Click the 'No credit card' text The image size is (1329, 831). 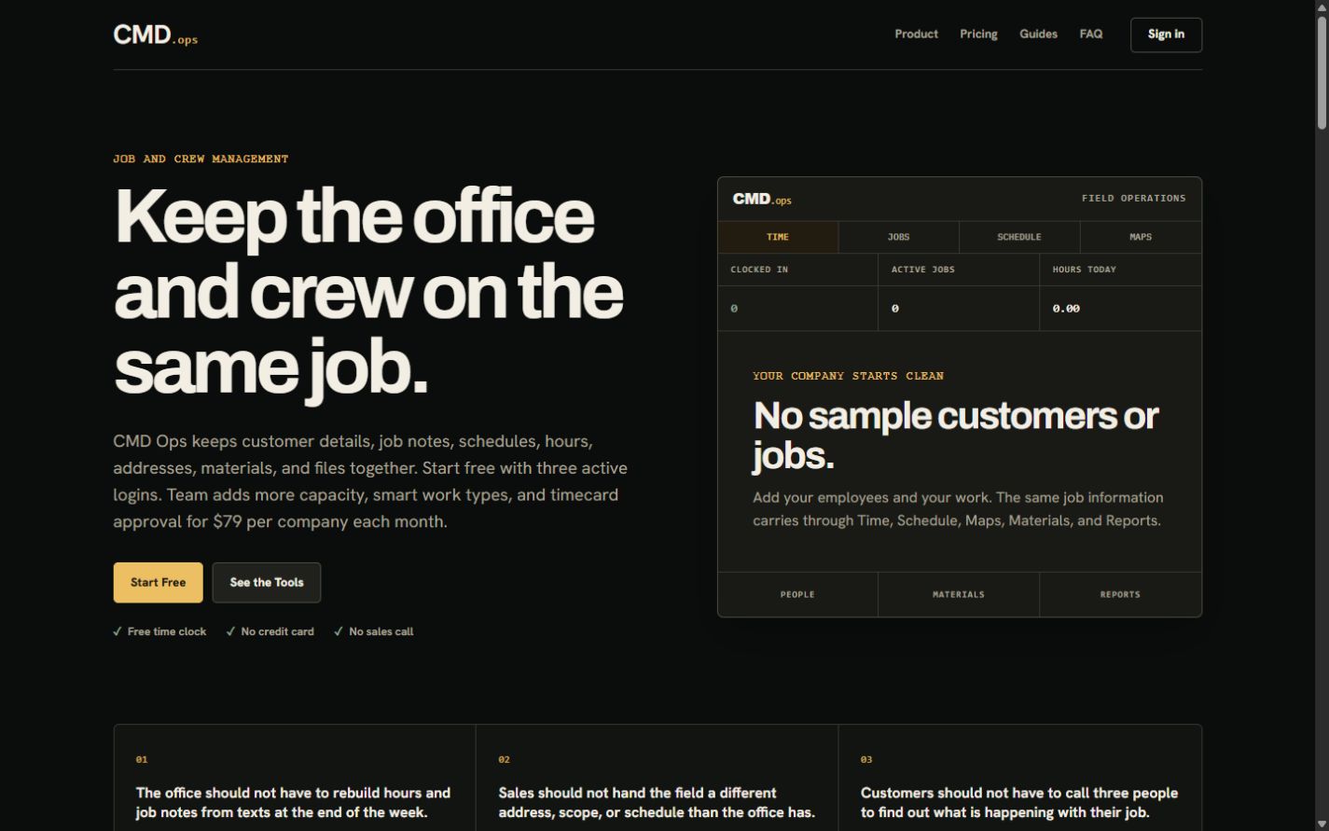(x=277, y=631)
